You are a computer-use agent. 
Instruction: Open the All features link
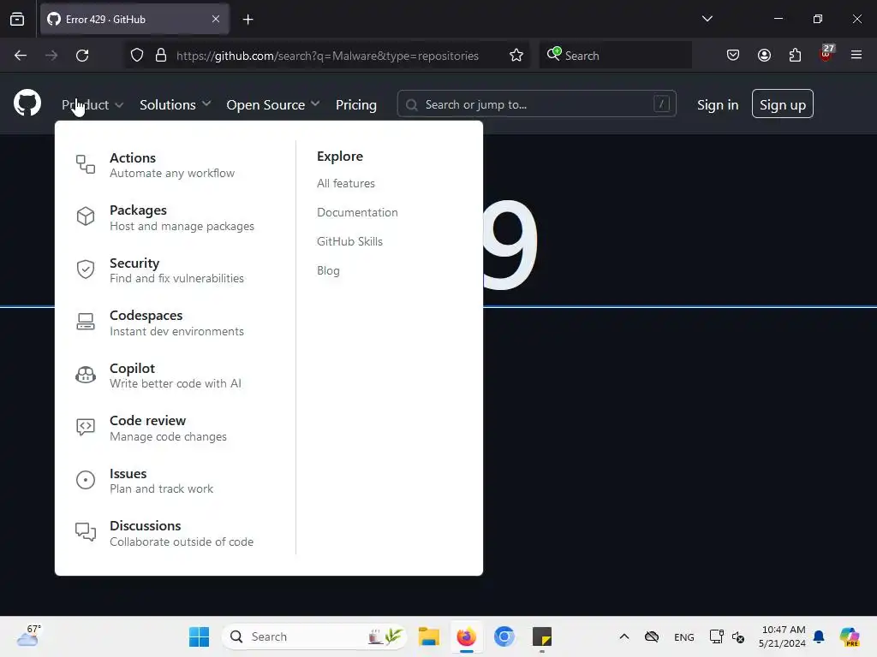[x=346, y=183]
